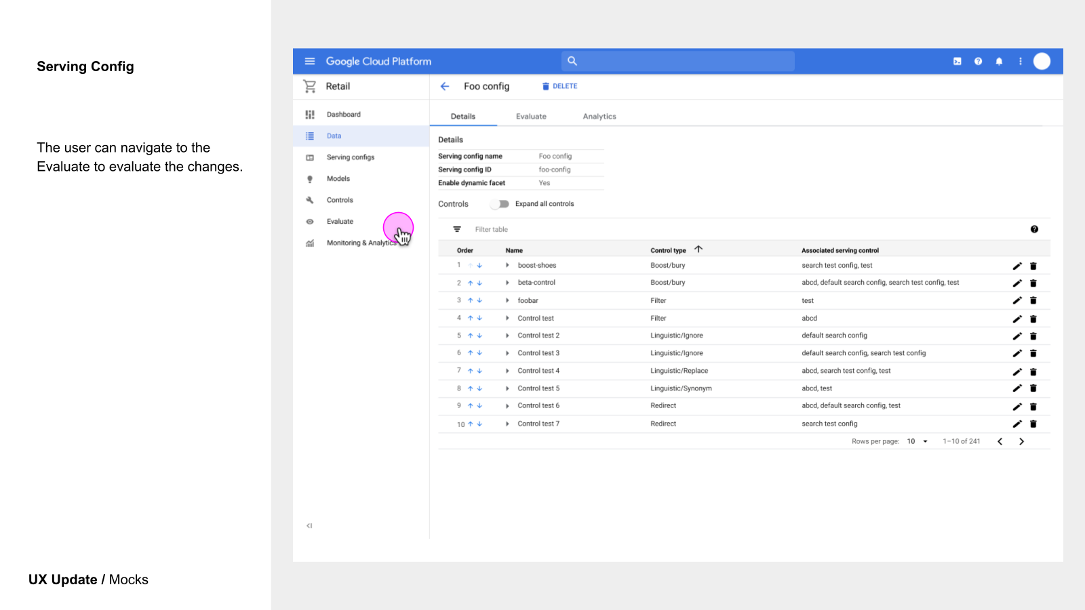Image resolution: width=1085 pixels, height=610 pixels.
Task: Collapse the left sidebar panel
Action: 309,525
